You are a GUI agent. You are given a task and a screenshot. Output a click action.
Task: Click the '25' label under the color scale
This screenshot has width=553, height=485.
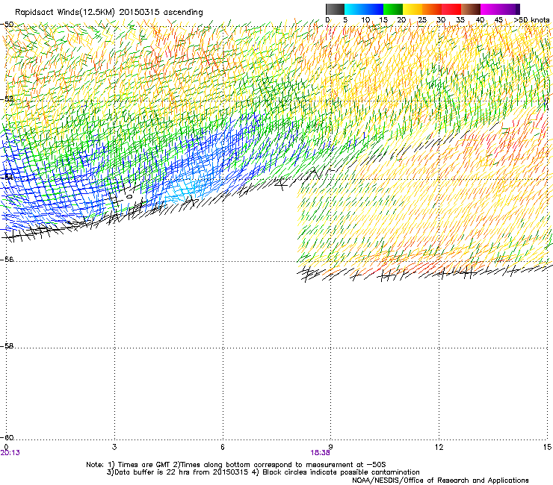point(422,20)
